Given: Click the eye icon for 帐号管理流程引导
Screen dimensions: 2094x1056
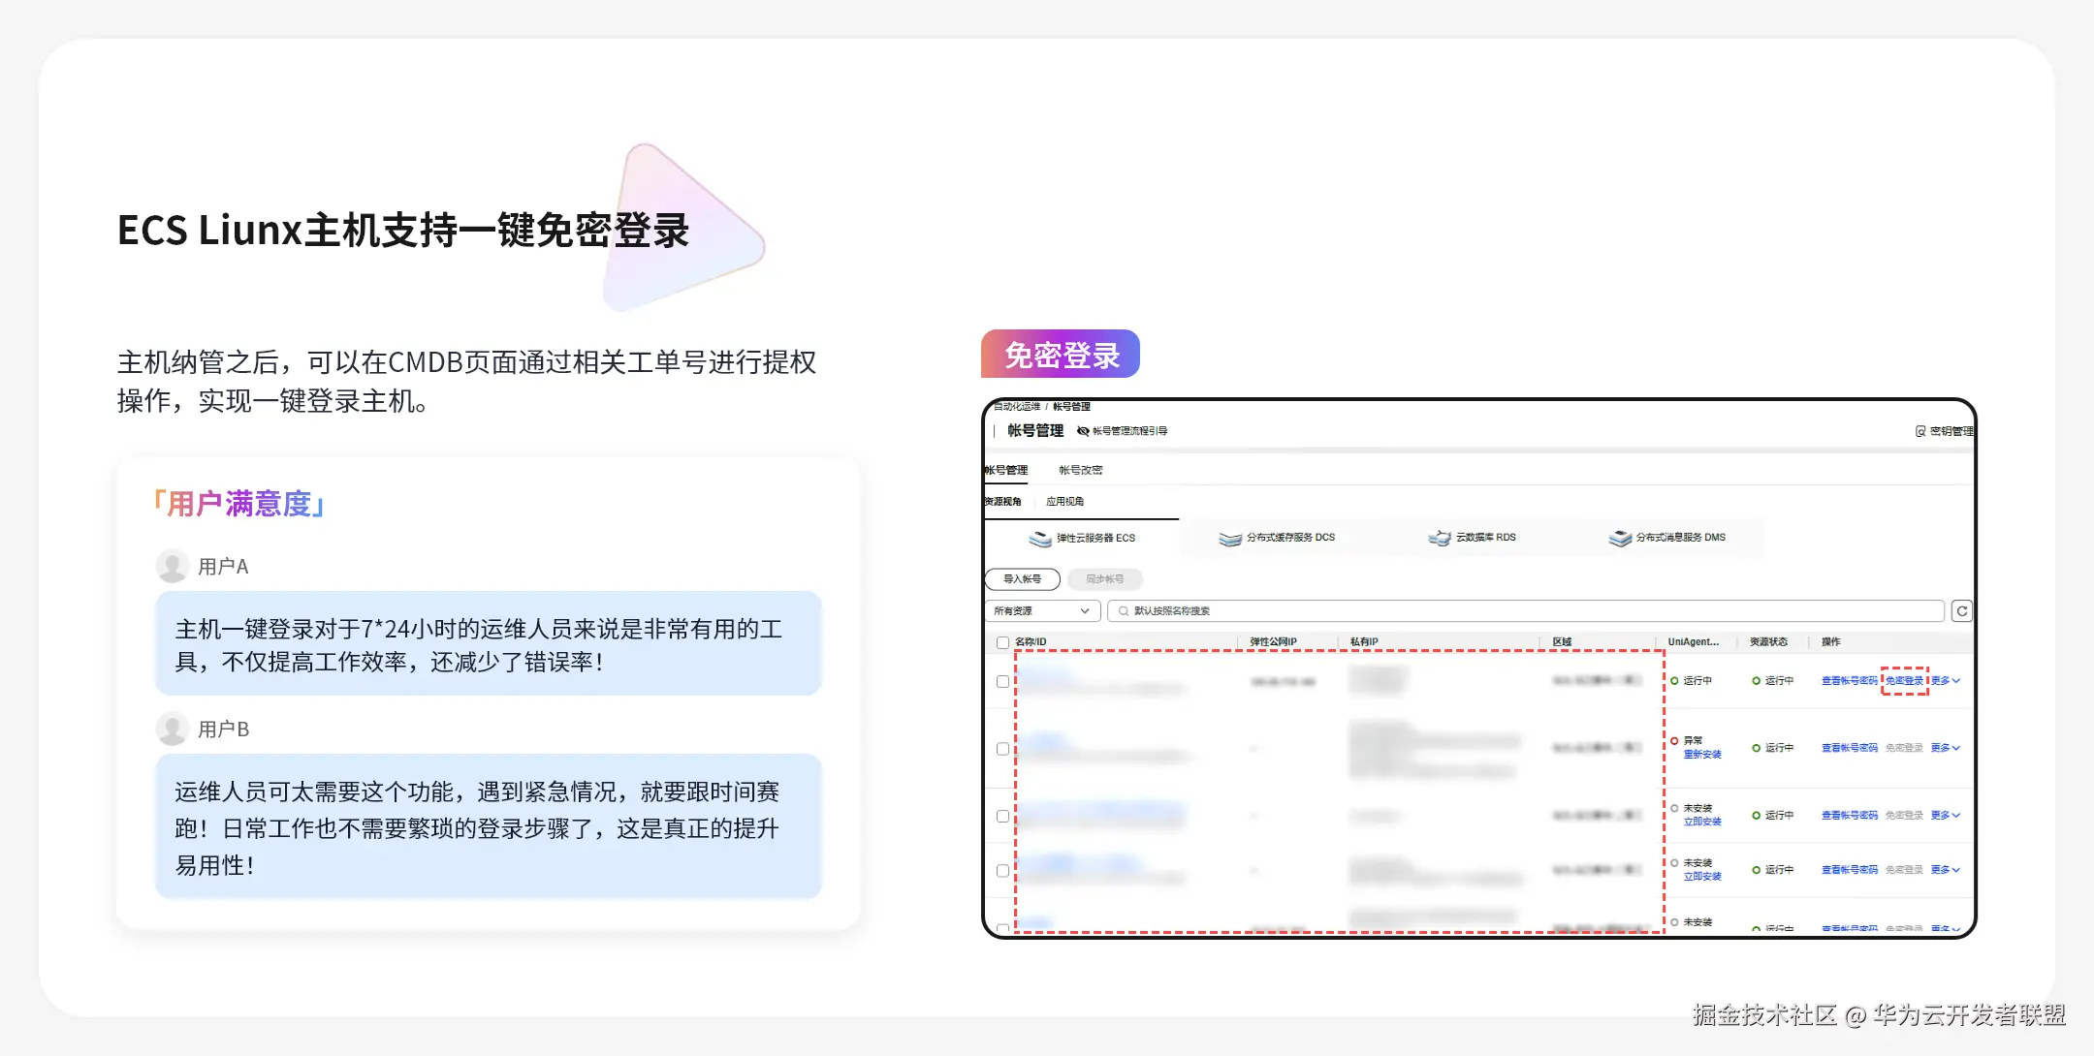Looking at the screenshot, I should pos(1083,431).
